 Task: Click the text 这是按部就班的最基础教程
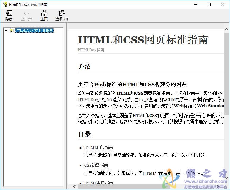point(109,155)
